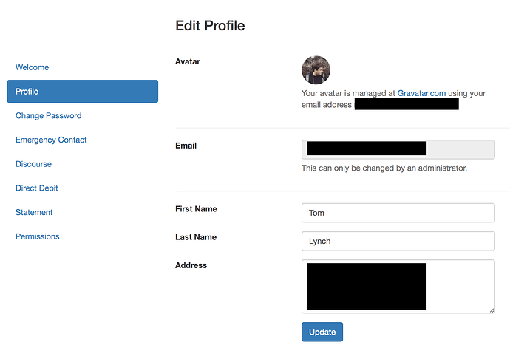This screenshot has height=351, width=510.
Task: Click inside the Address text area
Action: click(x=398, y=287)
